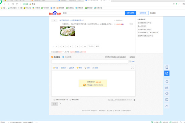This screenshot has width=185, height=123.
Task: Click the post title input field
Action: click(x=90, y=61)
